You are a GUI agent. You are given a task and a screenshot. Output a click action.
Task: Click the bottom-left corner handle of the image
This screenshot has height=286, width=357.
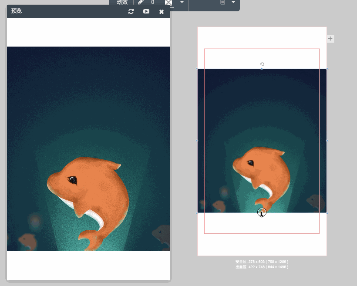coord(197,213)
